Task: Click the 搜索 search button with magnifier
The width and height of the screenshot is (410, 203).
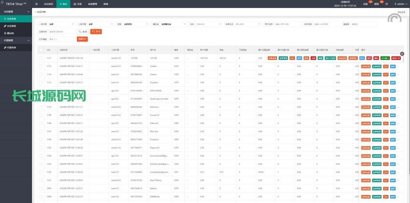Action: pyautogui.click(x=83, y=31)
